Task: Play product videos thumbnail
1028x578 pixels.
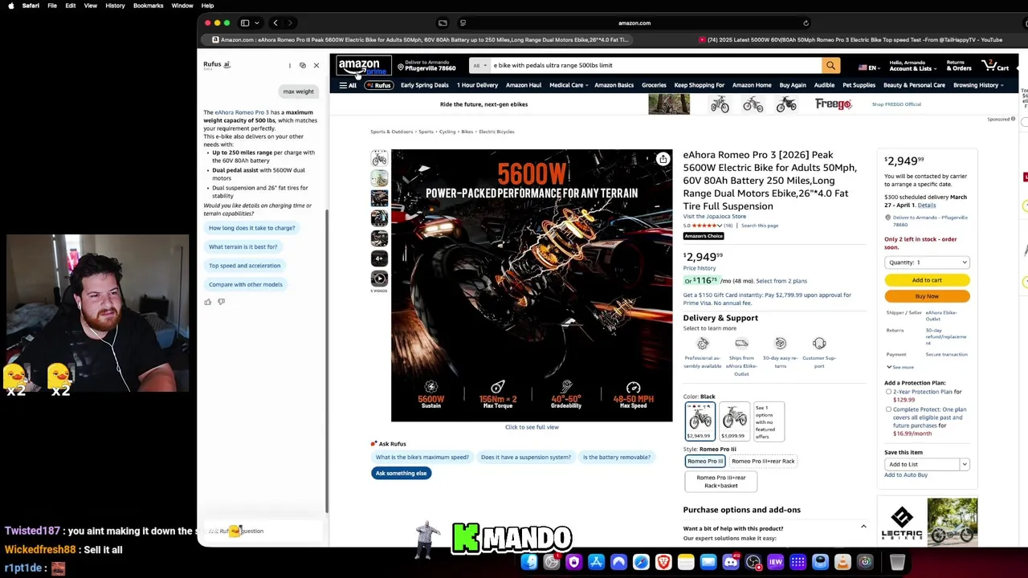Action: [379, 279]
